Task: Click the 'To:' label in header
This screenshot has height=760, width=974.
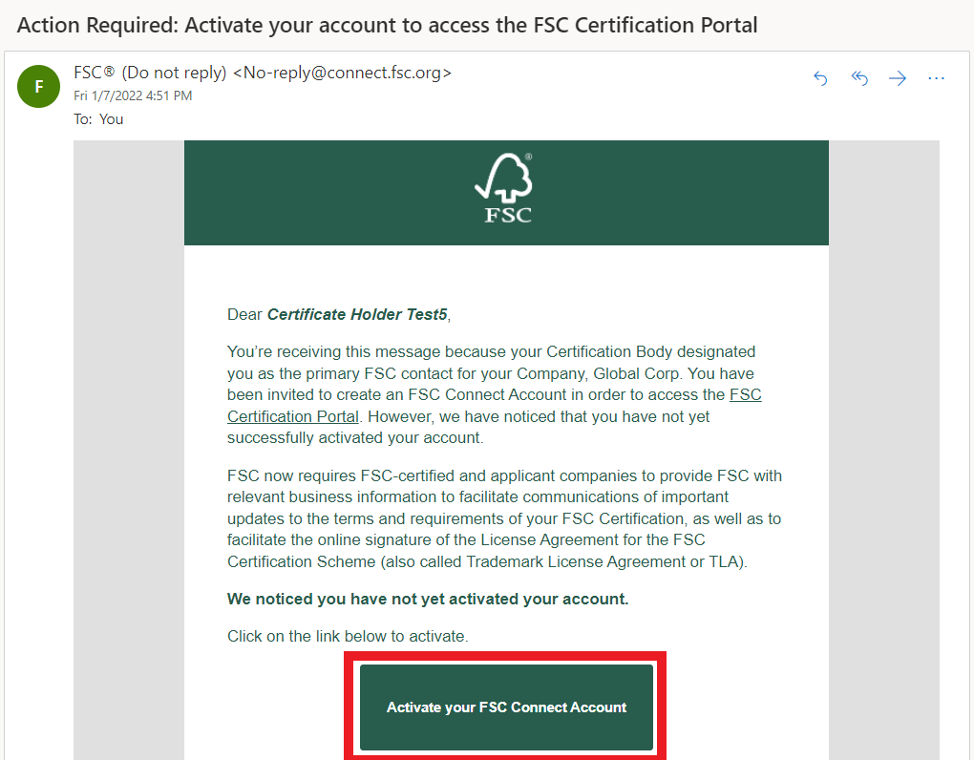Action: coord(83,119)
